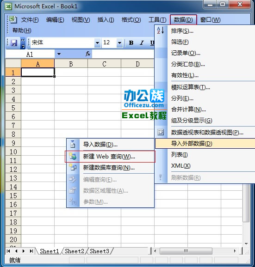Open the 视图(V) menu
Screen dimensions: 255x267
[x=81, y=20]
